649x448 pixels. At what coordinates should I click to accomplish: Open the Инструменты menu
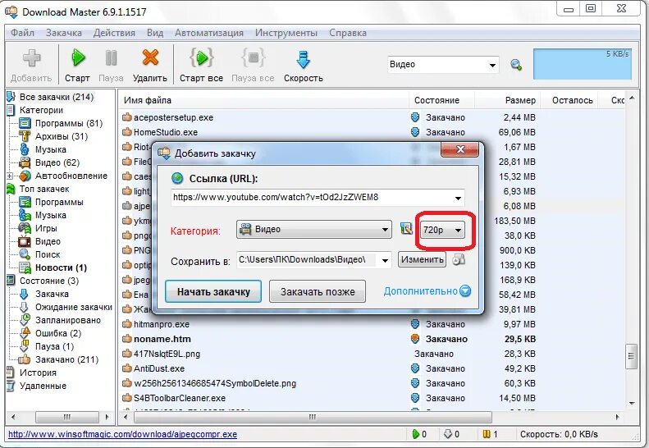pyautogui.click(x=286, y=33)
